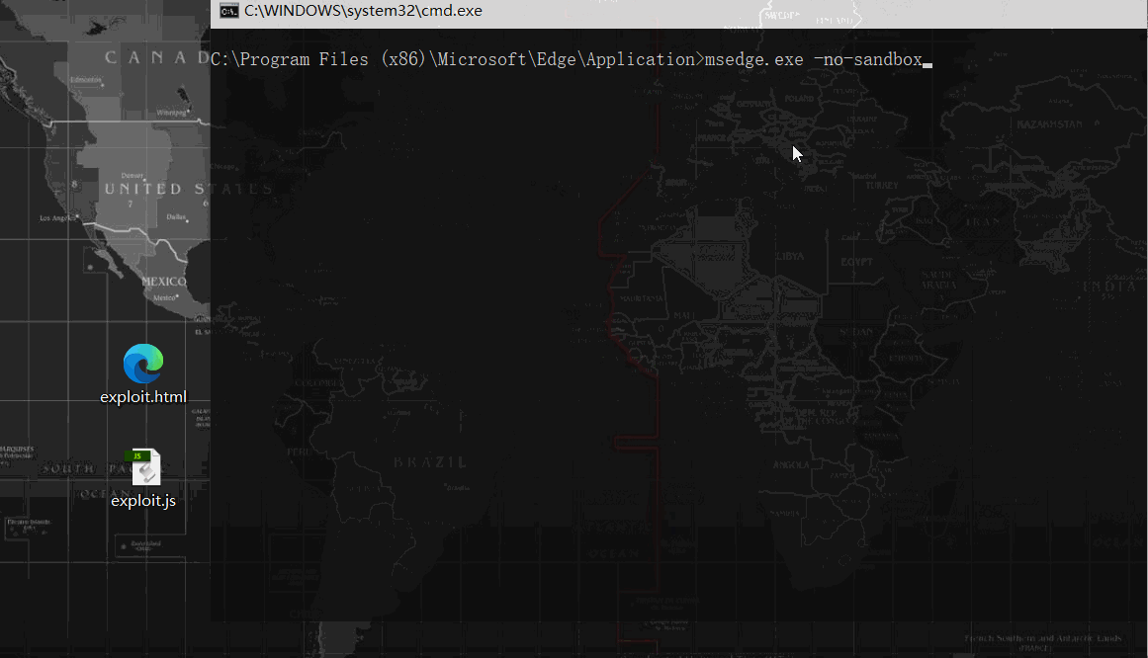
Task: Click the cmd.exe icon in the title bar
Action: pyautogui.click(x=229, y=11)
